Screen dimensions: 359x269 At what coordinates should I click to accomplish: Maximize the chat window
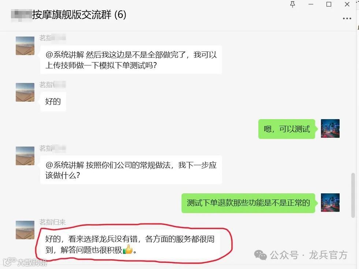[x=329, y=4]
